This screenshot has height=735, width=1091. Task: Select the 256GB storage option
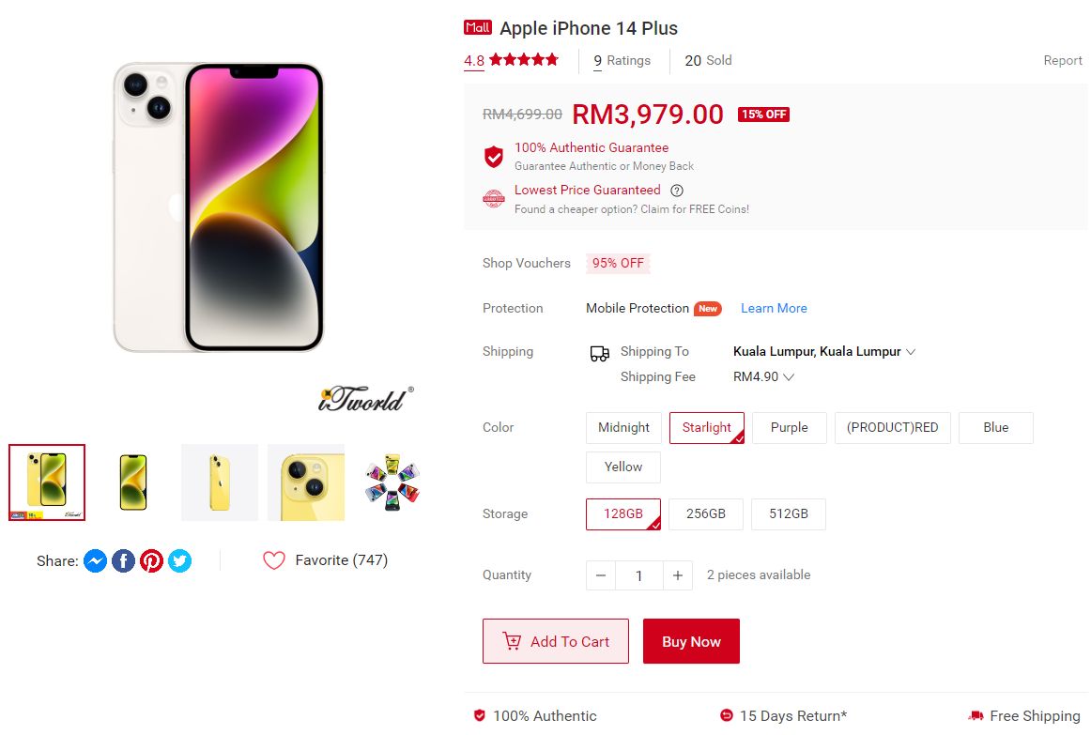pyautogui.click(x=705, y=513)
